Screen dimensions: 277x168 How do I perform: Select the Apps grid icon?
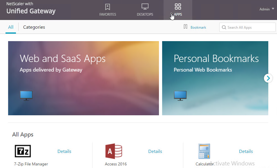(178, 7)
